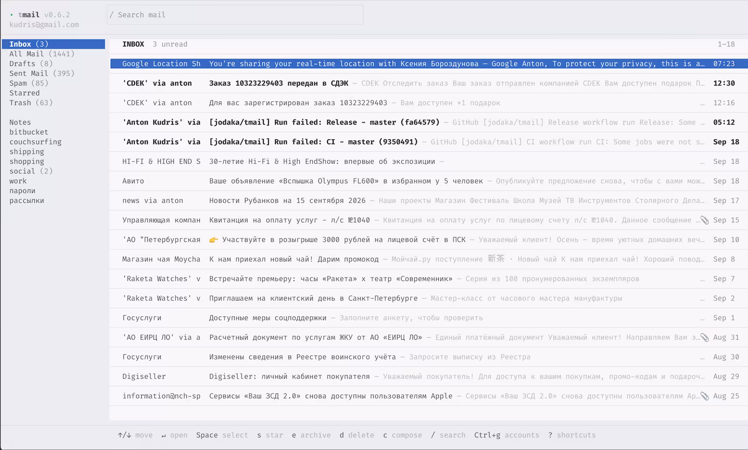Viewport: 748px width, 450px height.
Task: Click the 'delete' shortcut hint
Action: (357, 435)
